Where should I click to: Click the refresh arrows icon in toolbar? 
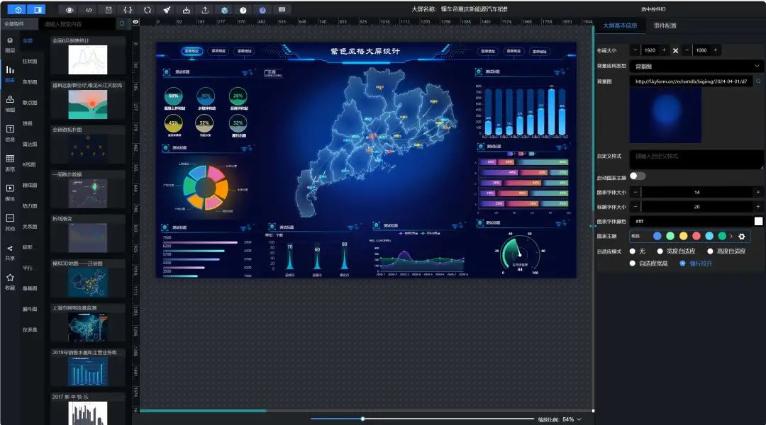pyautogui.click(x=147, y=10)
